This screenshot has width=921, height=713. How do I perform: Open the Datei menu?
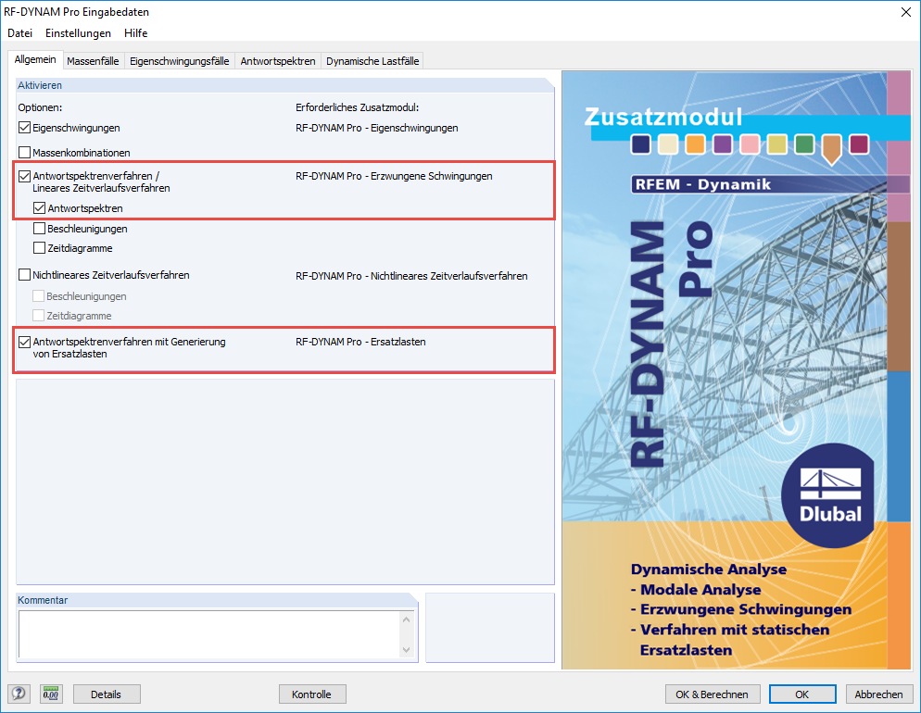click(x=20, y=33)
